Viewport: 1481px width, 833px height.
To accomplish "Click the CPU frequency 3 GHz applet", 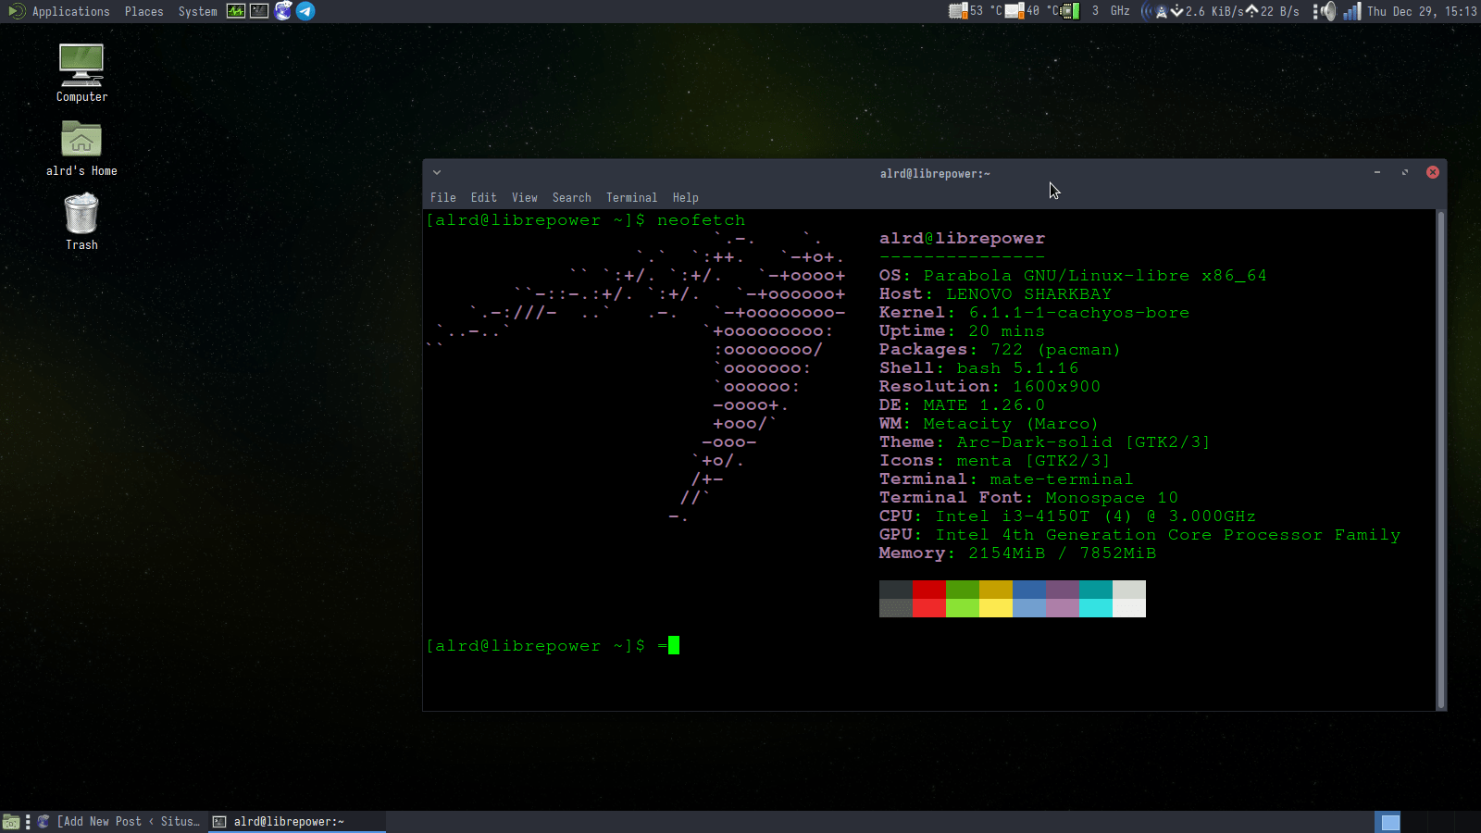I will click(1097, 11).
